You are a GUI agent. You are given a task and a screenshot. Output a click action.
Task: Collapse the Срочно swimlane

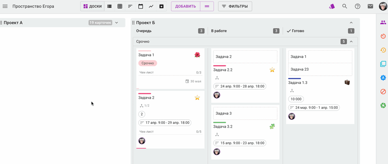(x=351, y=42)
